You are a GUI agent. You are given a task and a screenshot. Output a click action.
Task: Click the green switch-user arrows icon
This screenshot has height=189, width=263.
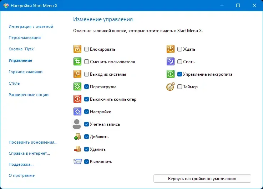pos(77,61)
